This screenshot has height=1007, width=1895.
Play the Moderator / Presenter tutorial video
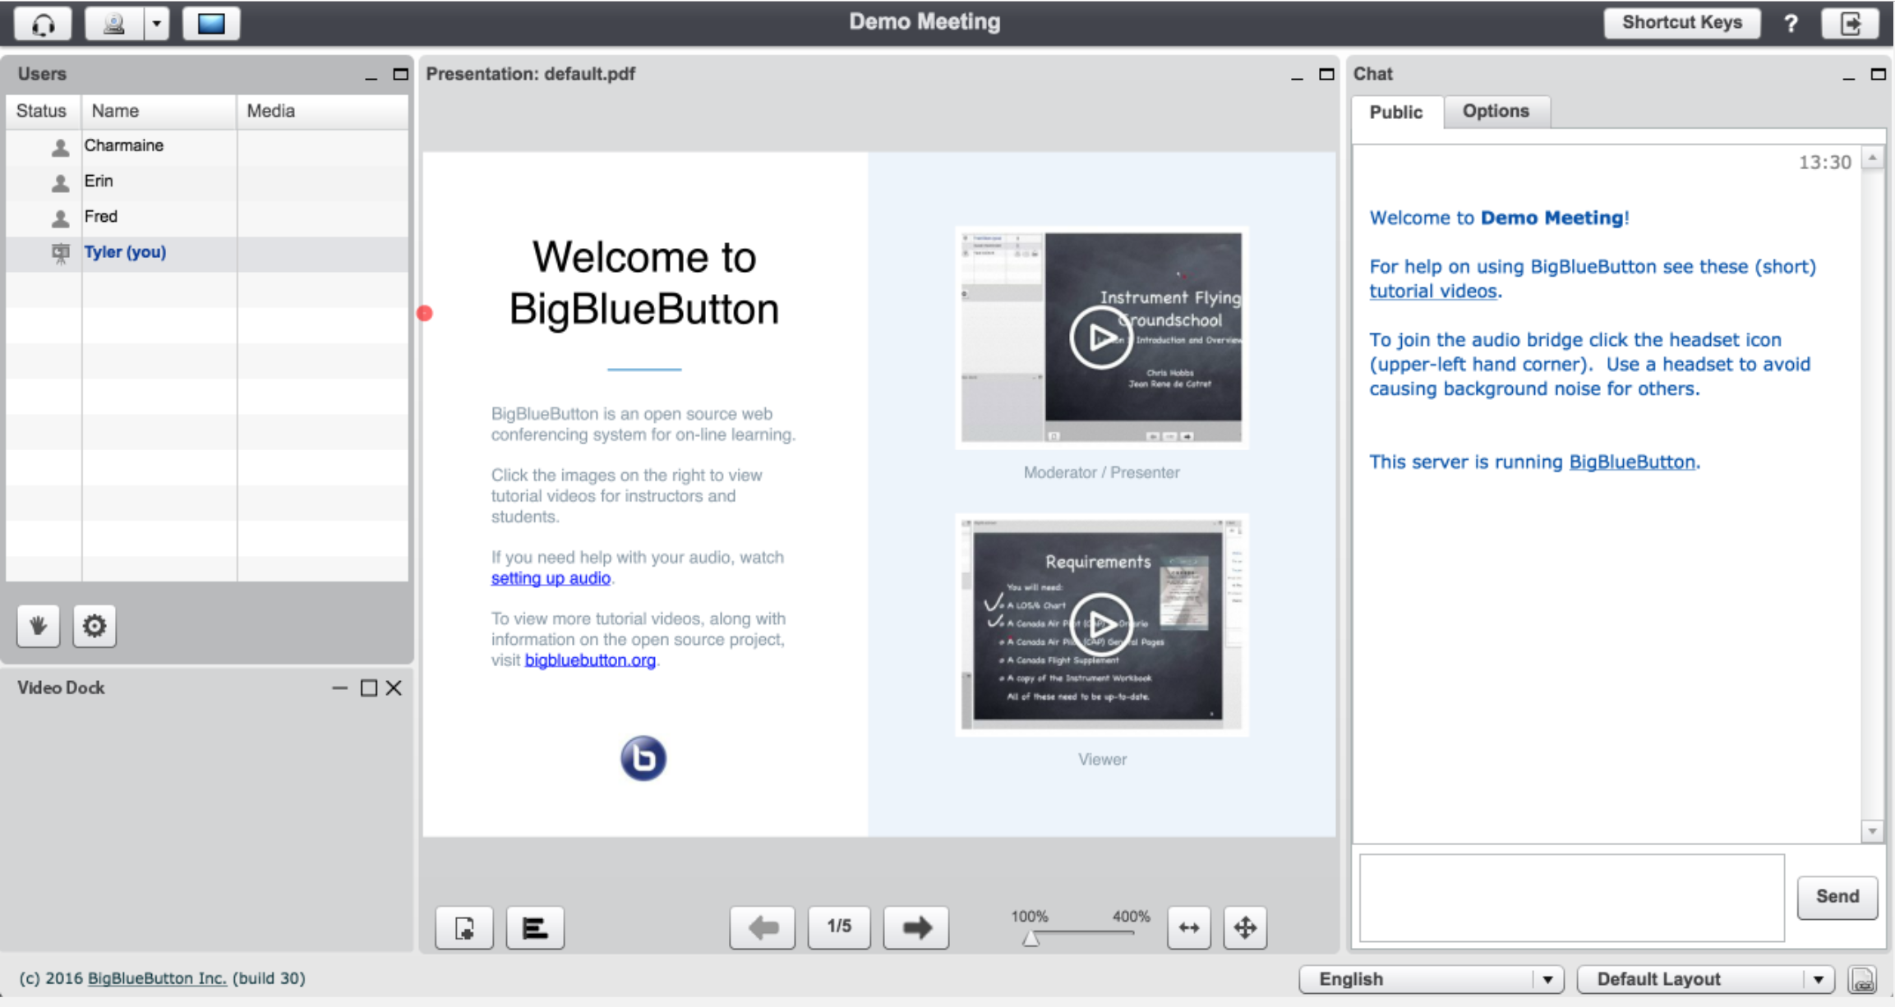tap(1101, 338)
